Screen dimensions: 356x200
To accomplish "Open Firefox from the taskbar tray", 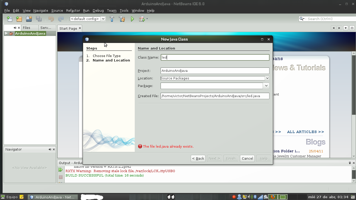I will click(x=273, y=197).
